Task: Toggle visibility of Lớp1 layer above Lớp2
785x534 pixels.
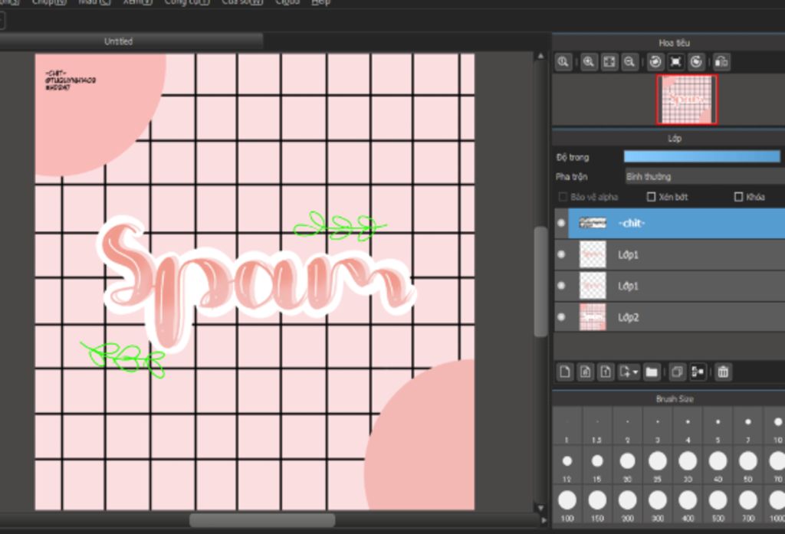Action: (561, 286)
